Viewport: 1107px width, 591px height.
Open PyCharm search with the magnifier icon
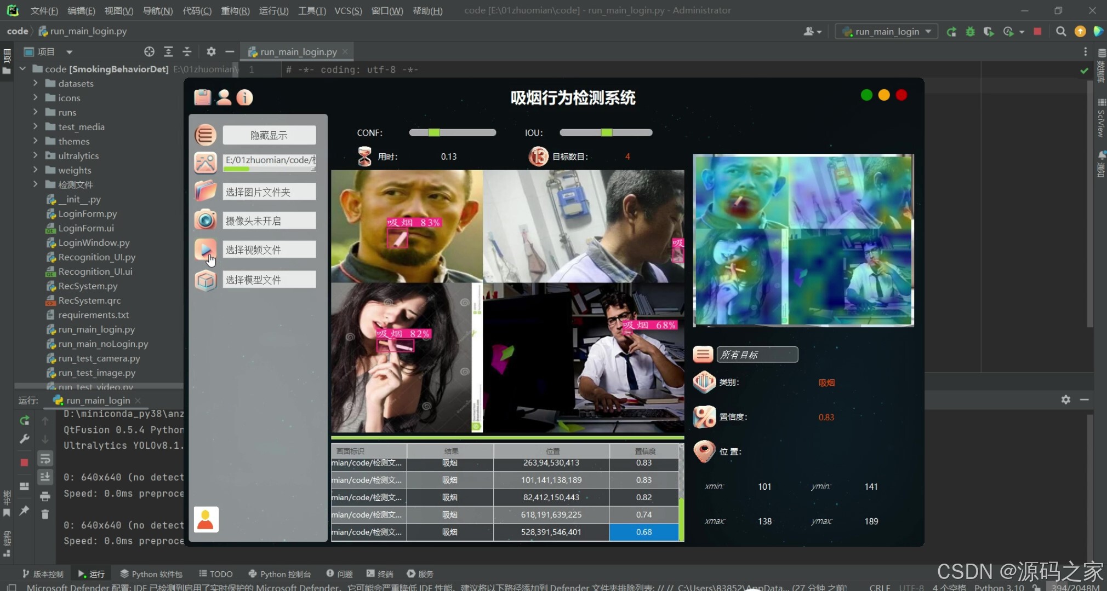click(1061, 31)
